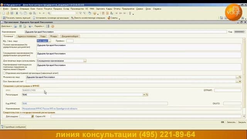Click Установить основную организацию
The height and width of the screenshot is (139, 247).
(x=51, y=18)
